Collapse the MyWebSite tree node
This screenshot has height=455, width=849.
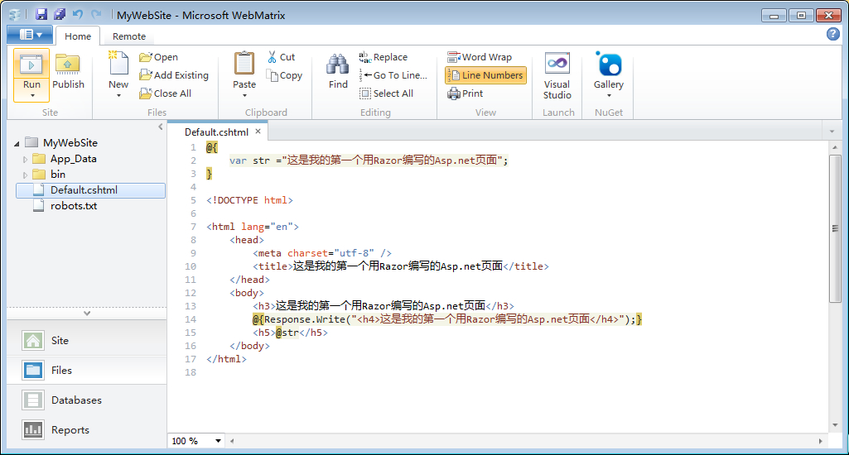click(x=17, y=143)
